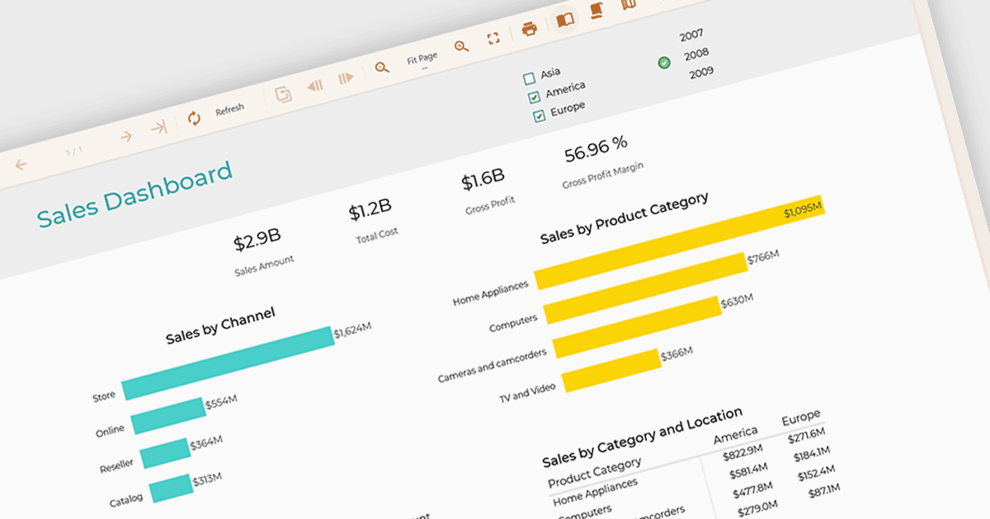Uncheck the America region checkbox
This screenshot has height=519, width=990.
[x=534, y=98]
